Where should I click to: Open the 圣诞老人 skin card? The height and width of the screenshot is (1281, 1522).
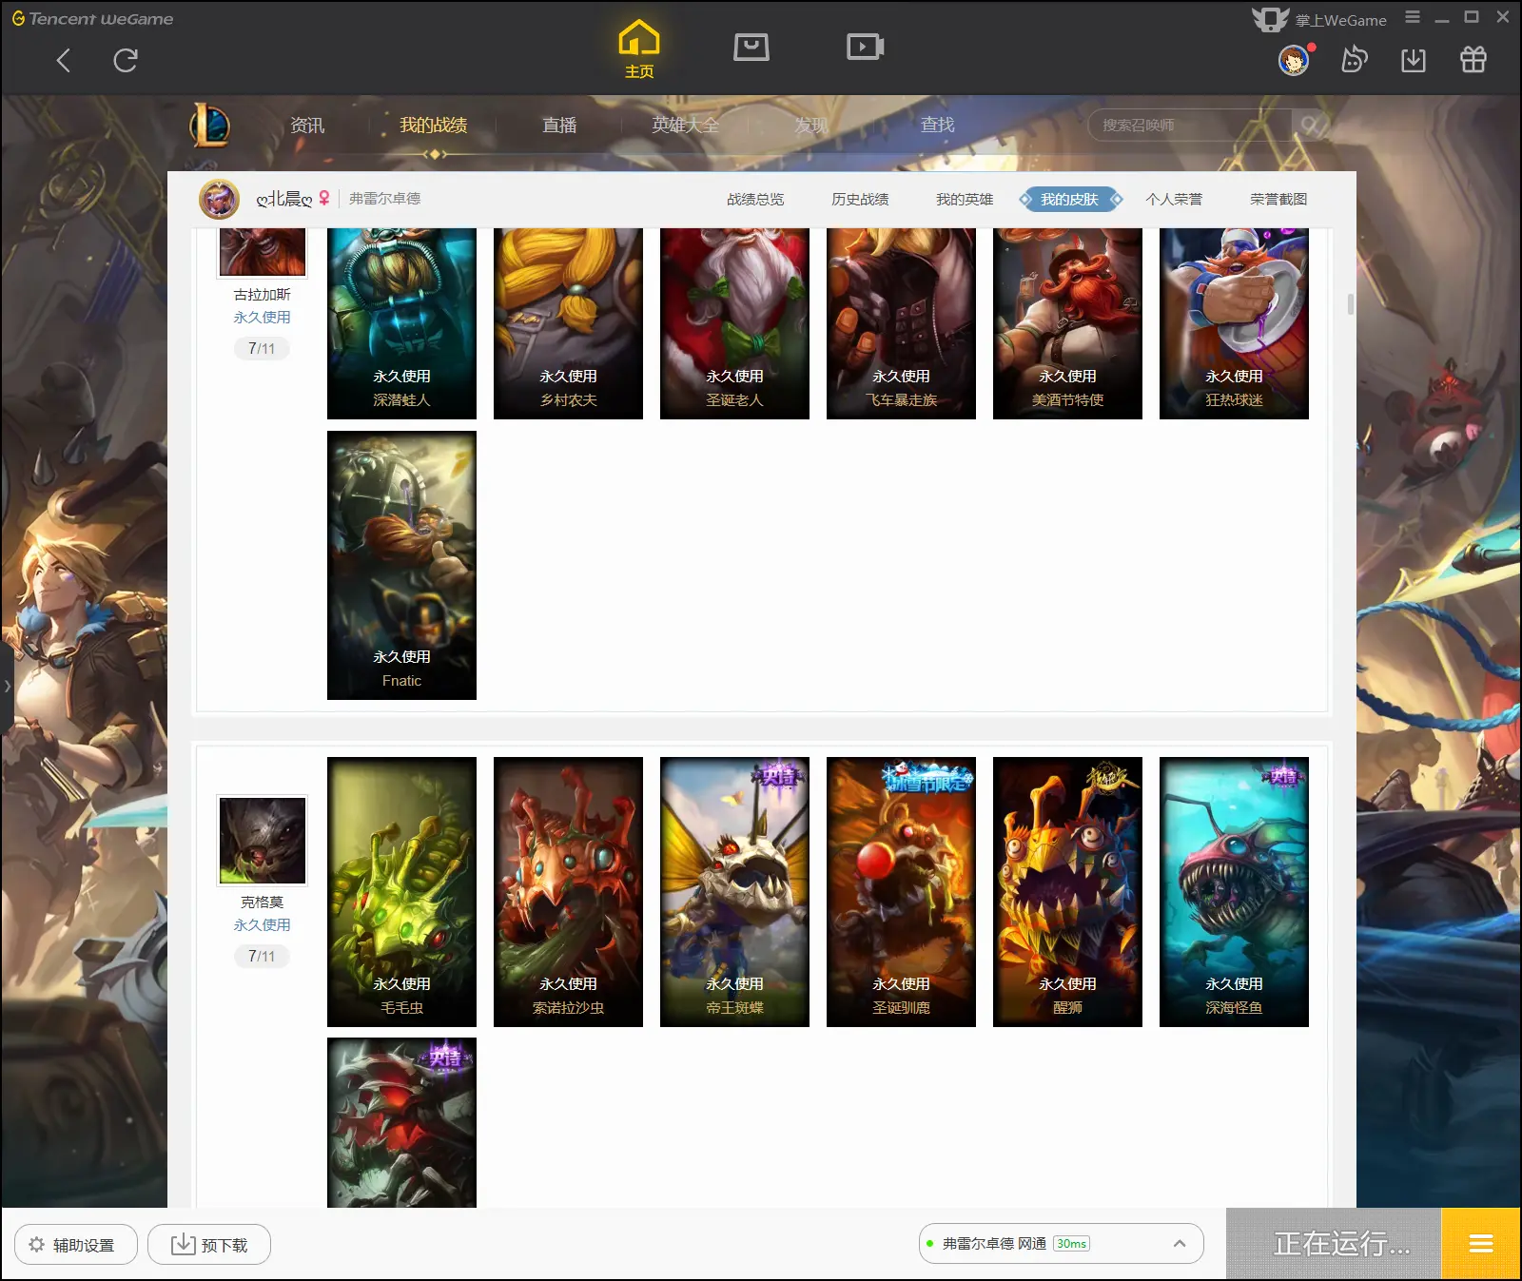coord(734,323)
